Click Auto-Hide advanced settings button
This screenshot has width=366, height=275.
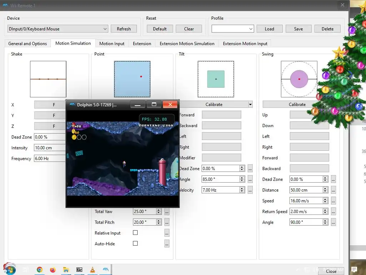pyautogui.click(x=167, y=243)
